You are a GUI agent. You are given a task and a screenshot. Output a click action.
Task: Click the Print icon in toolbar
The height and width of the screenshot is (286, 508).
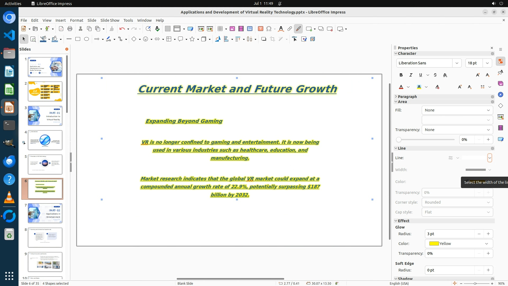point(70,29)
